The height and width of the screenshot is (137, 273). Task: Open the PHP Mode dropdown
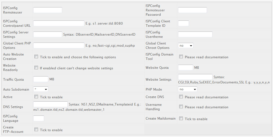188,89
